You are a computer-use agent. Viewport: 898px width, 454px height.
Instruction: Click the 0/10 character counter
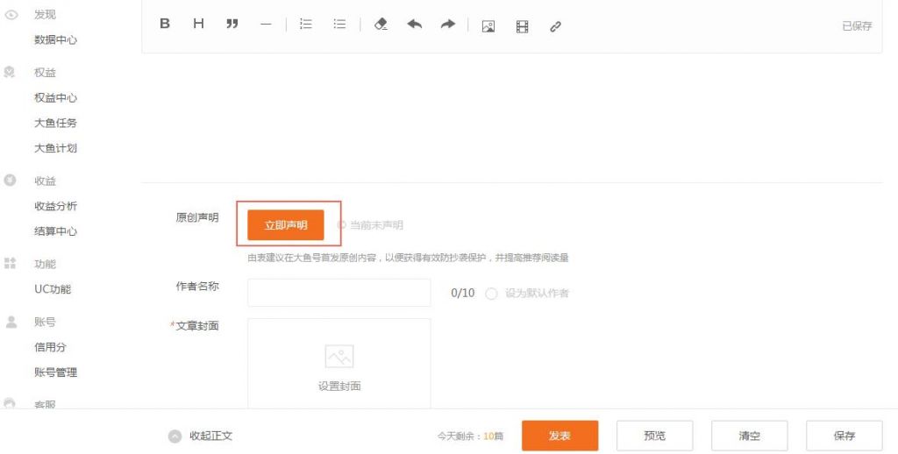(x=463, y=293)
